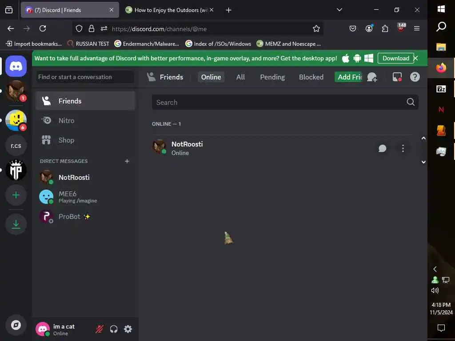Go back in browser
The width and height of the screenshot is (455, 341).
click(11, 28)
